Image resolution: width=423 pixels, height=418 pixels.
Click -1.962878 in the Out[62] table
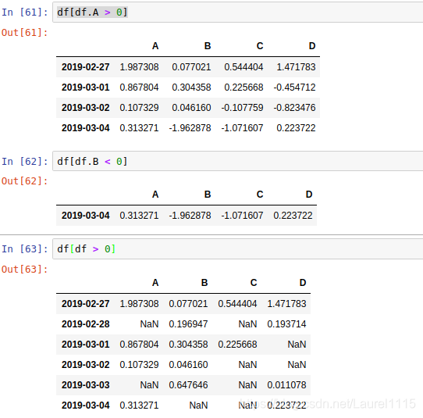click(x=190, y=216)
